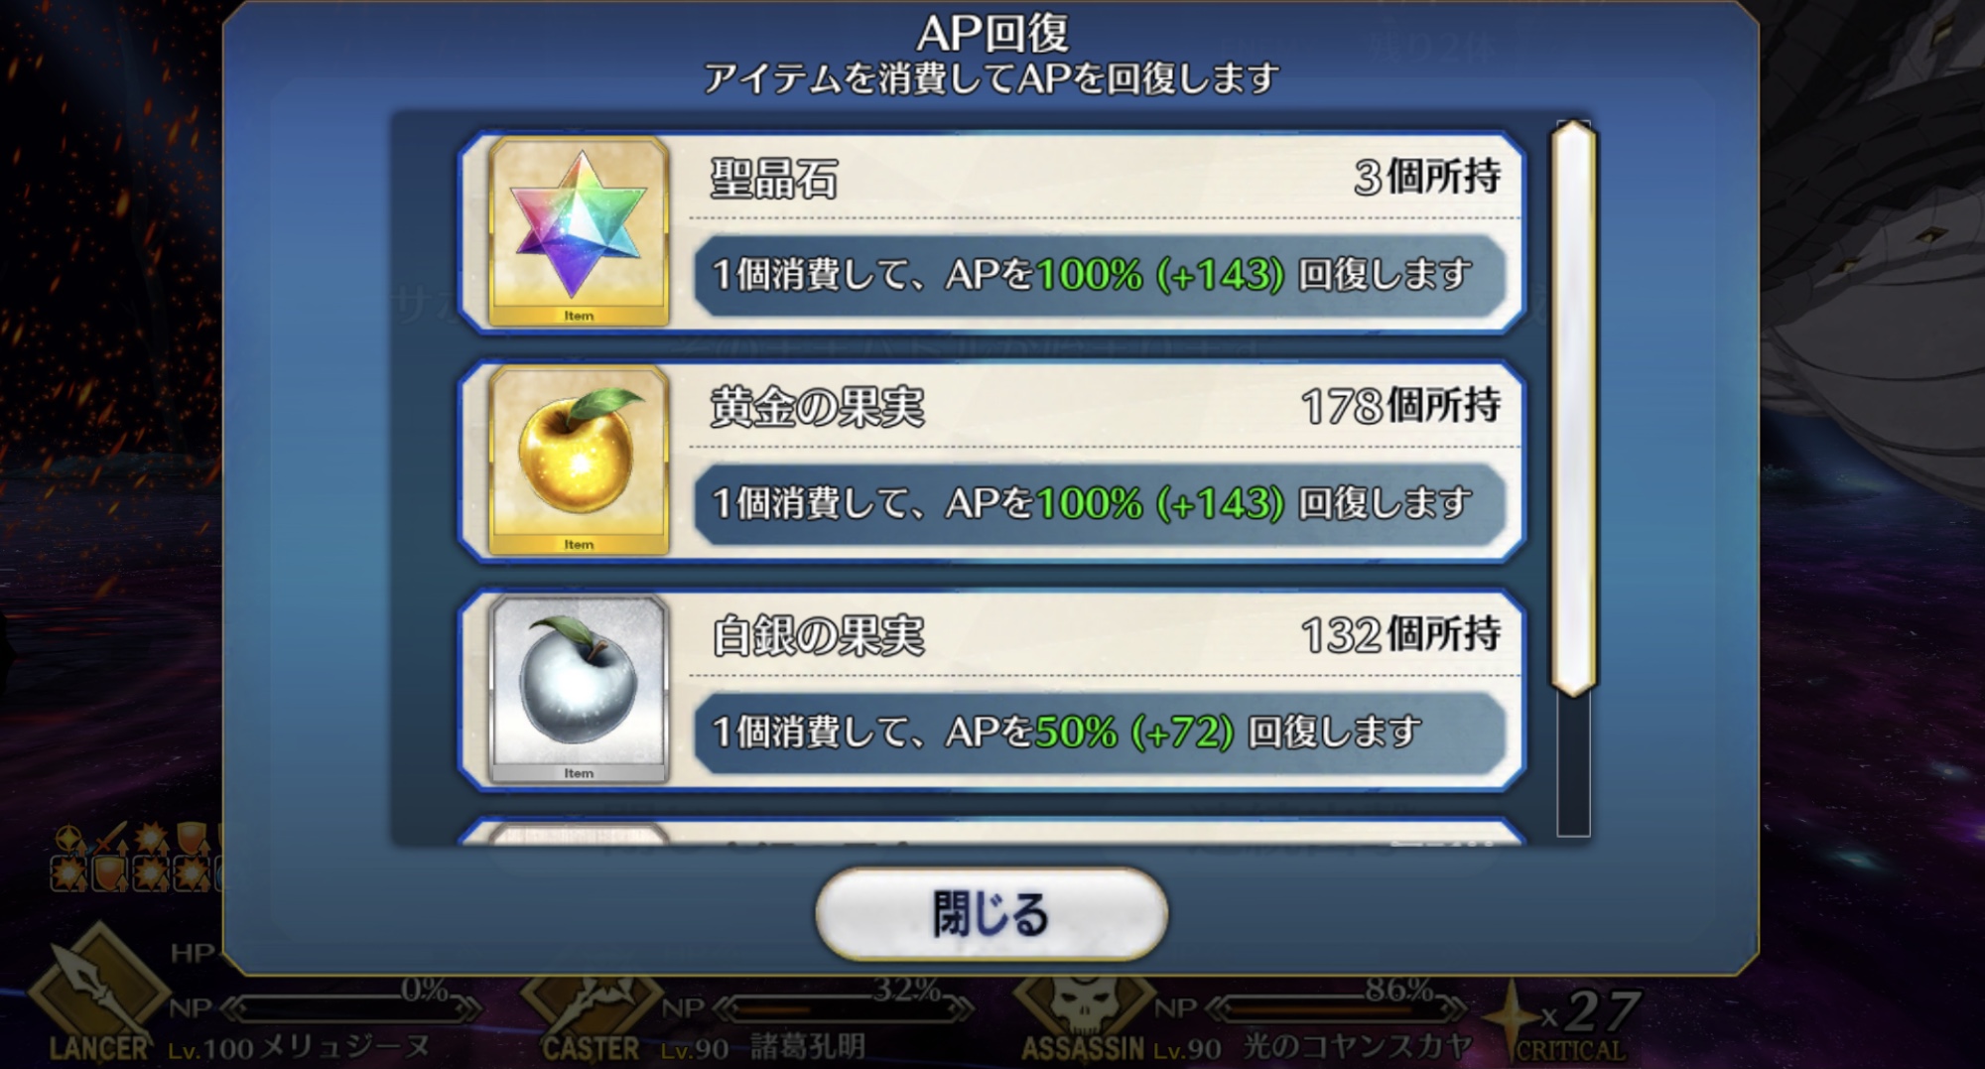Screen dimensions: 1985x1069
Task: Click the 132個所持 Silver Fruit count
Action: pyautogui.click(x=1400, y=634)
